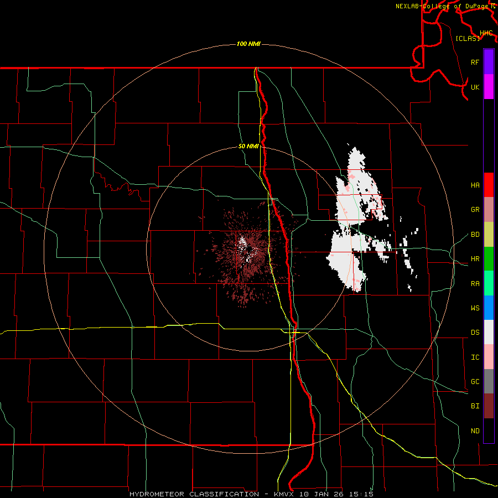Click the RA light green legend swatch
The width and height of the screenshot is (498, 498).
point(489,283)
